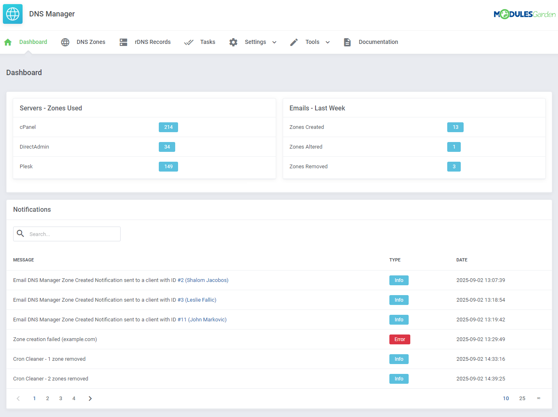Viewport: 558px width, 417px height.
Task: Open the Tools dropdown chevron
Action: click(327, 42)
